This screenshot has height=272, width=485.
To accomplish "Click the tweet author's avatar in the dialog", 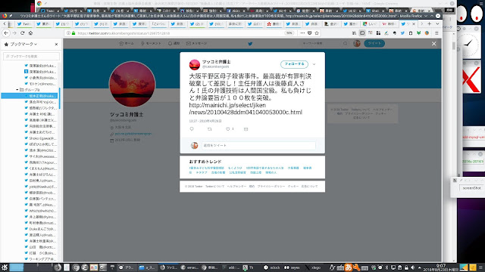I will click(x=195, y=65).
